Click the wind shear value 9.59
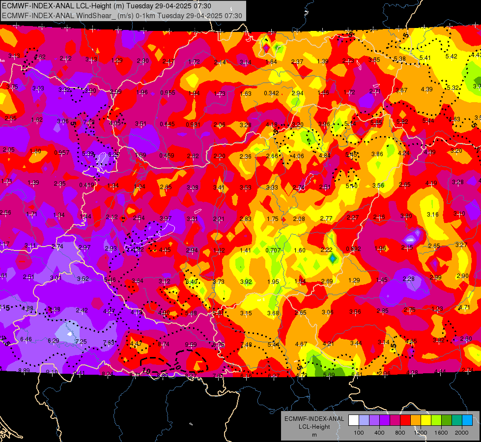The height and width of the screenshot is (442, 481). point(191,344)
